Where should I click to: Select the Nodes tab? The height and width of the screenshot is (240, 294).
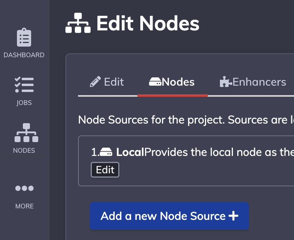172,82
